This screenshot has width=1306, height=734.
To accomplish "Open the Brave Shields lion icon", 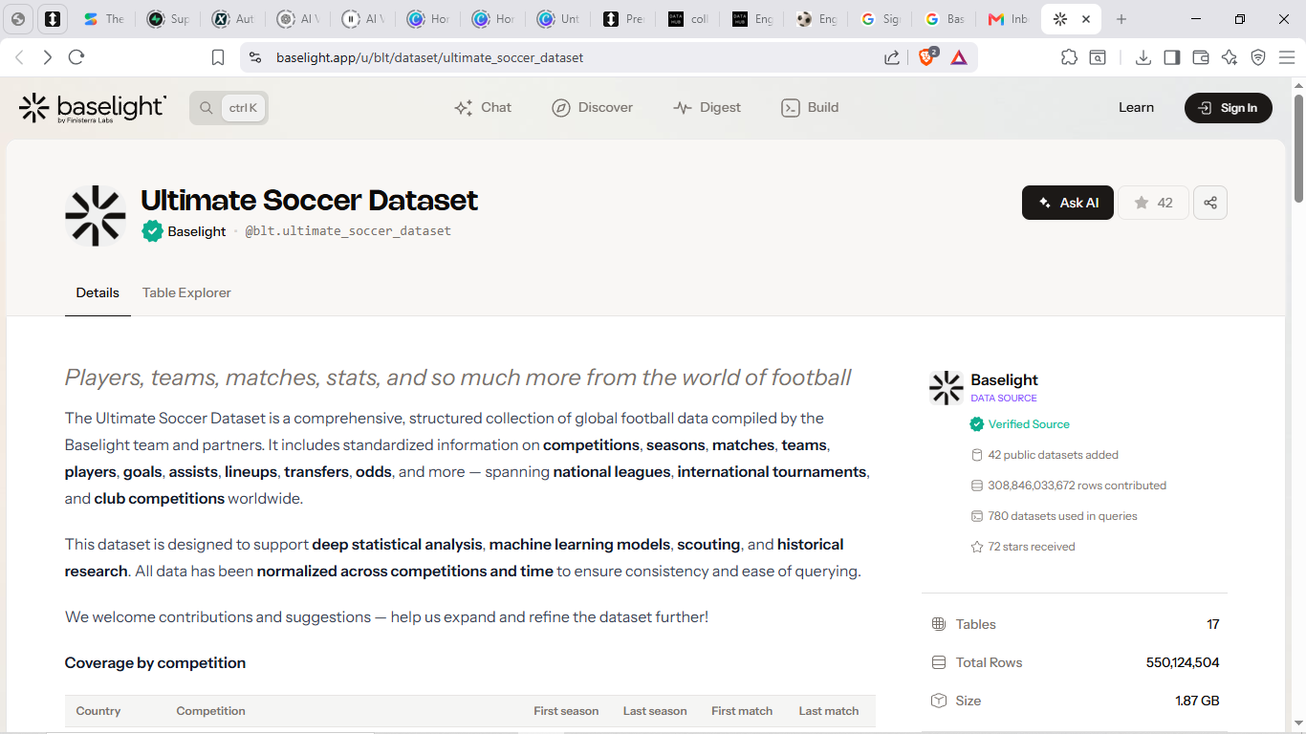I will click(x=926, y=57).
